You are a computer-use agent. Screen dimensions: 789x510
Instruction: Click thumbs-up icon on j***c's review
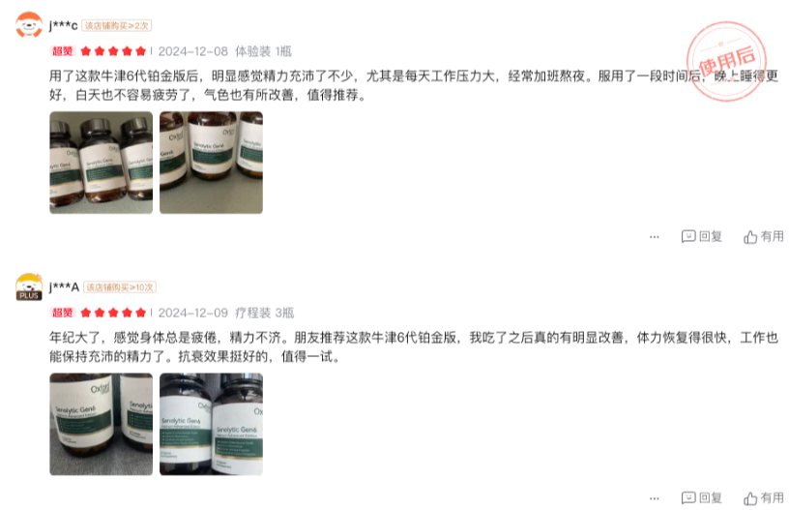pos(750,237)
